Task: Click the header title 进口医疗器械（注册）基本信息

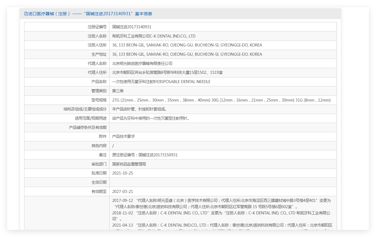Action: tap(90, 14)
